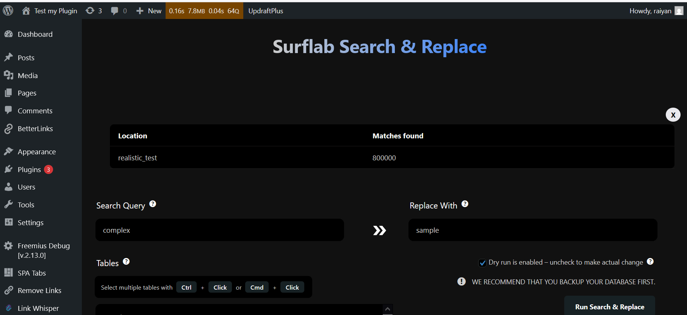Click the Media icon in sidebar
The height and width of the screenshot is (315, 687).
[x=9, y=75]
